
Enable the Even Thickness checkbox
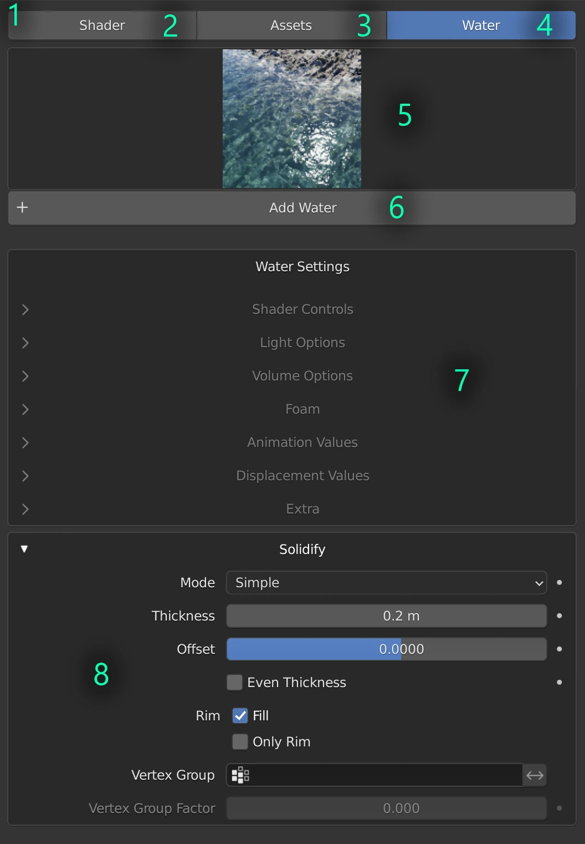click(x=235, y=683)
